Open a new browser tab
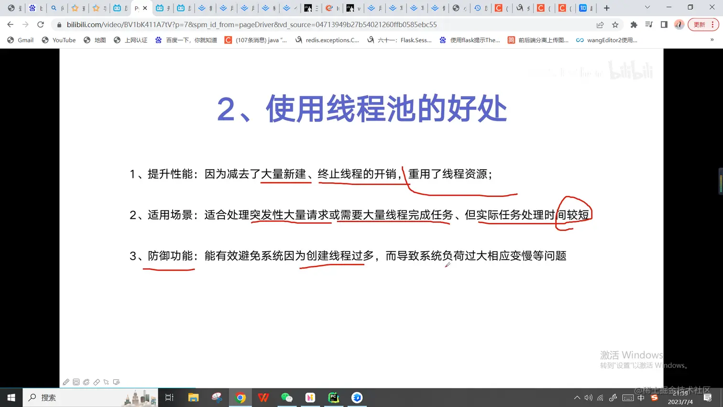723x407 pixels. 607,8
